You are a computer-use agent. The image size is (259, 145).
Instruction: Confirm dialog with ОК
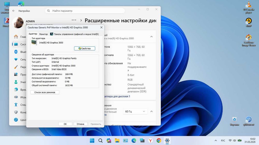pyautogui.click(x=65, y=124)
